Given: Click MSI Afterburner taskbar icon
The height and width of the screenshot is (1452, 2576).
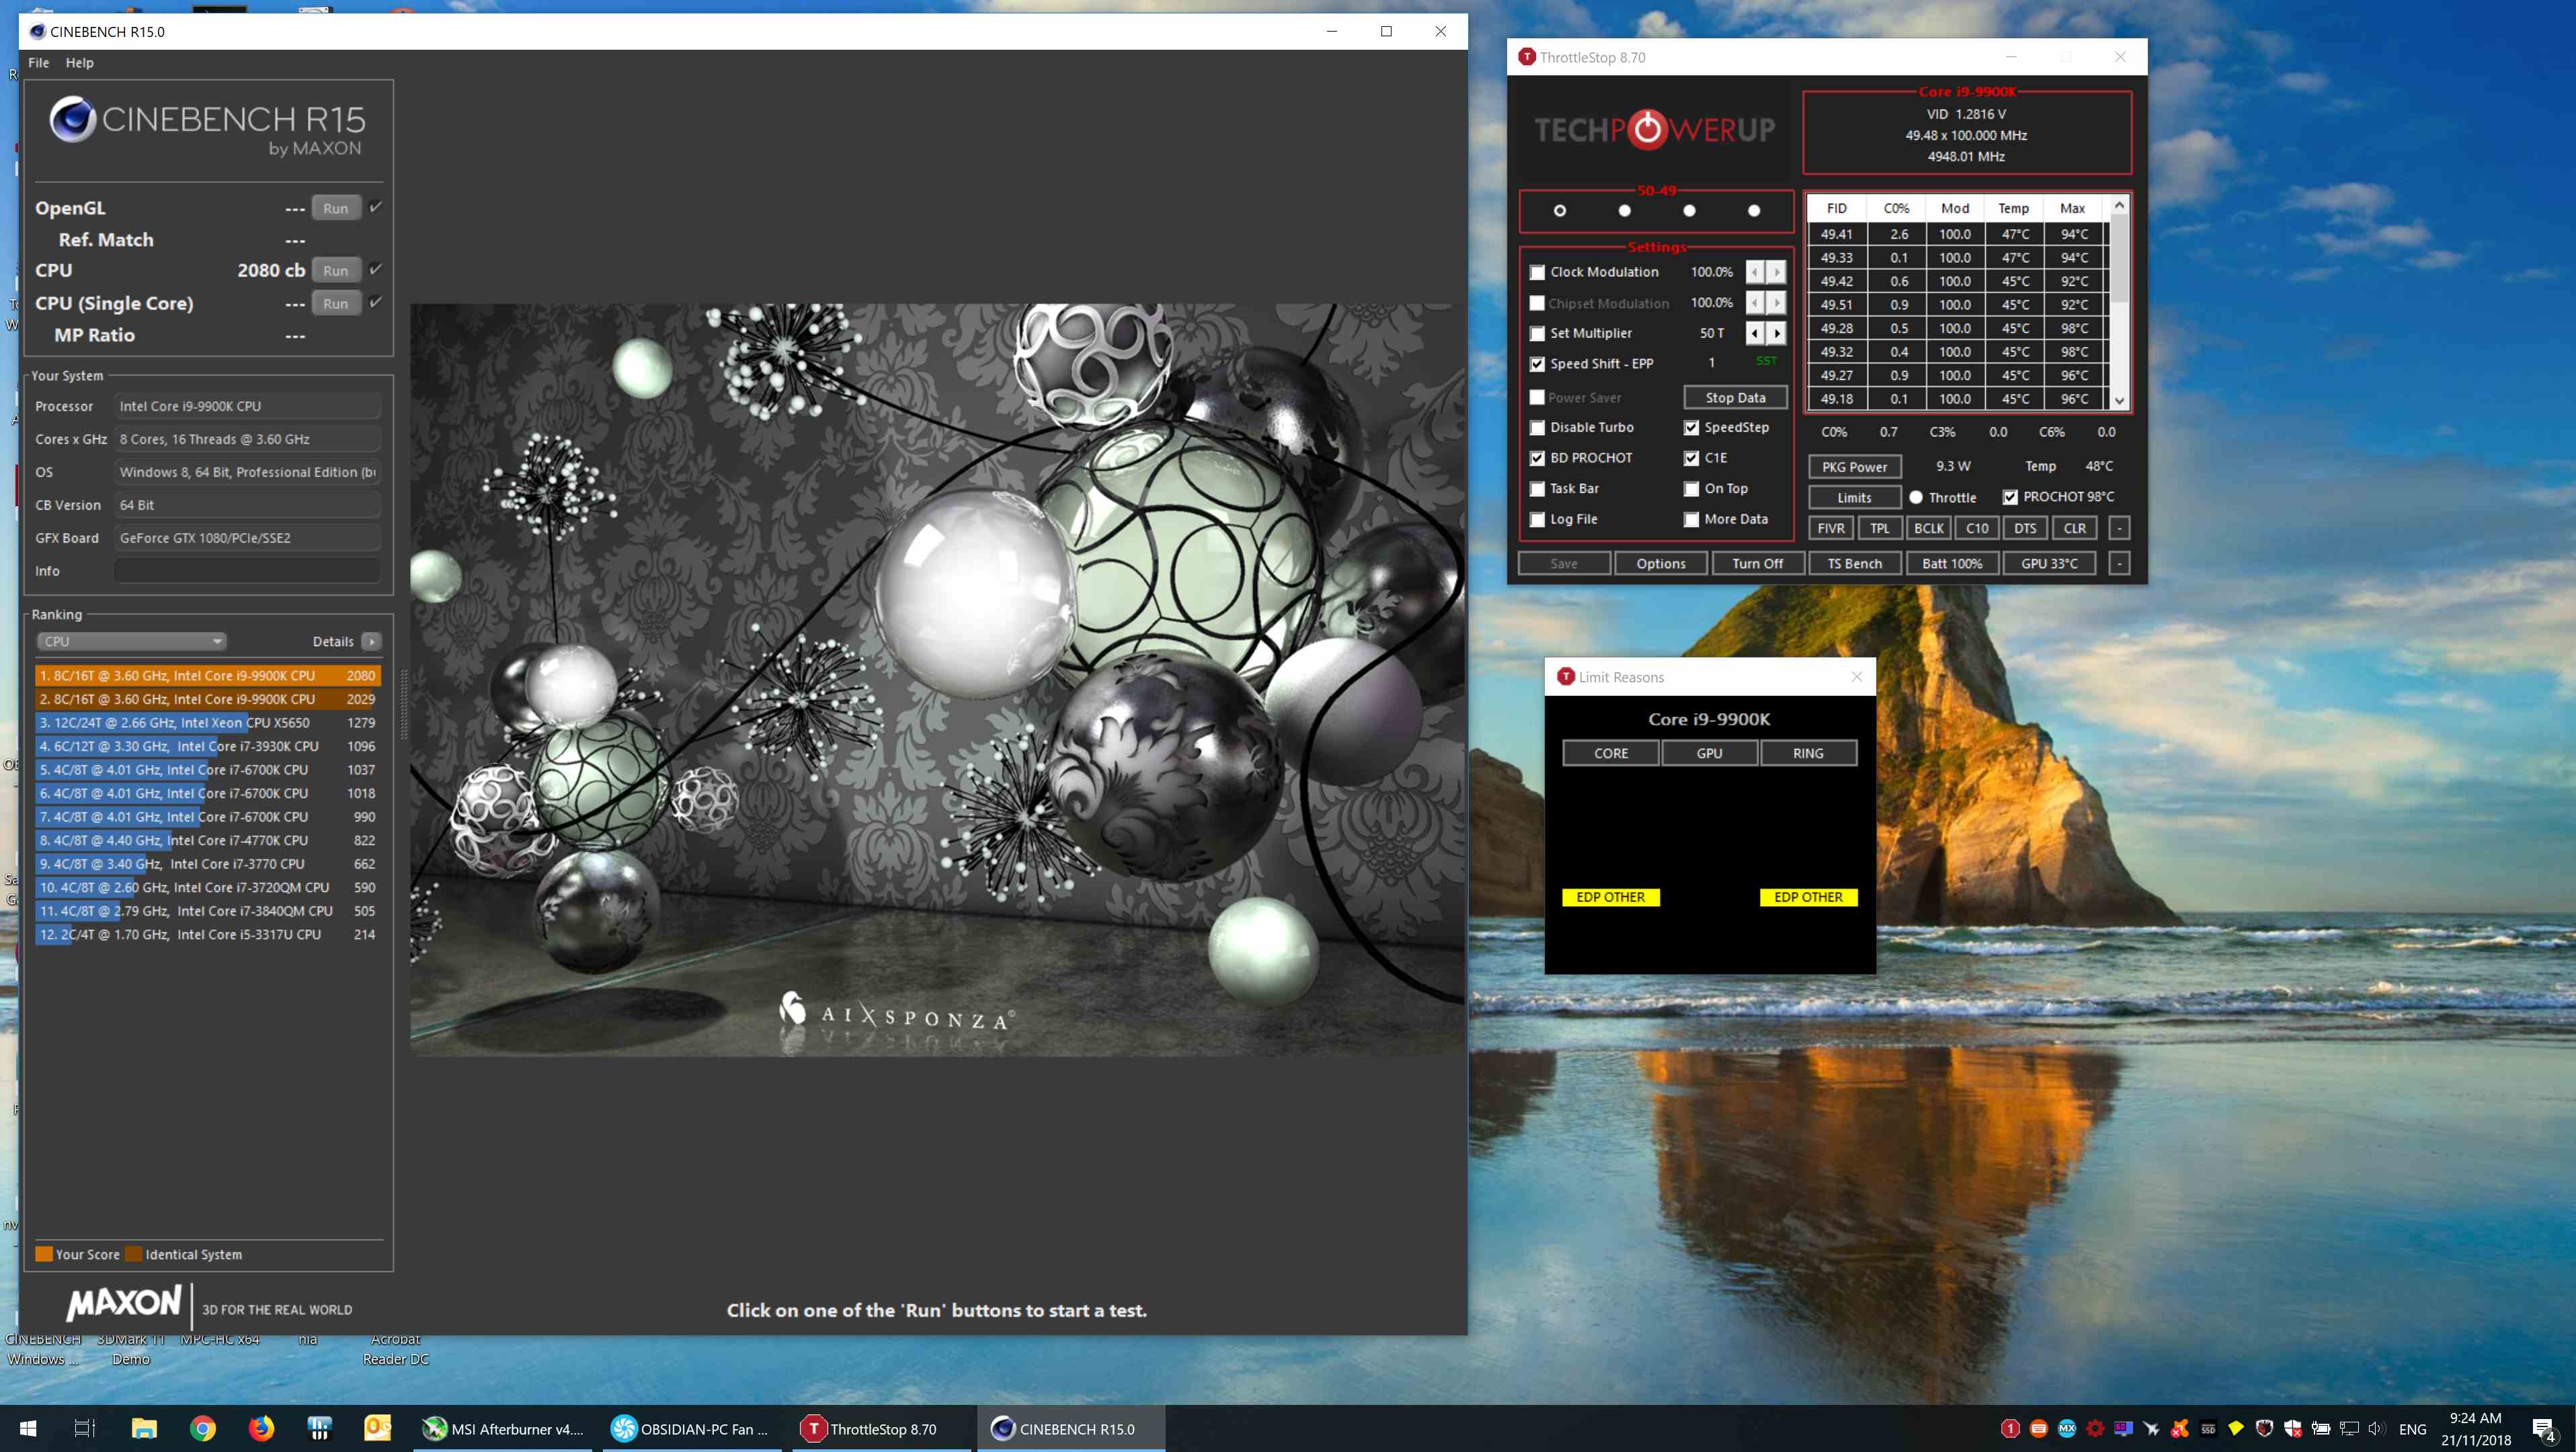Looking at the screenshot, I should [x=503, y=1428].
